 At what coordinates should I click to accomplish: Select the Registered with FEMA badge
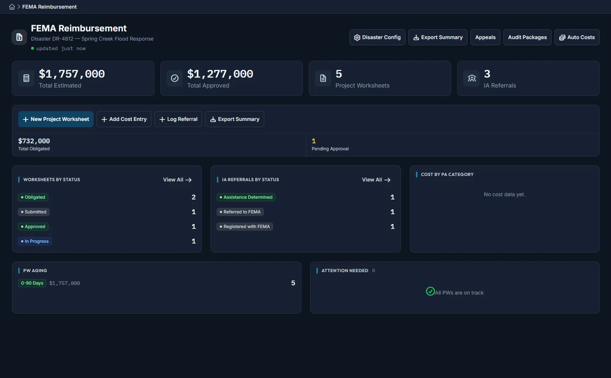pos(245,227)
